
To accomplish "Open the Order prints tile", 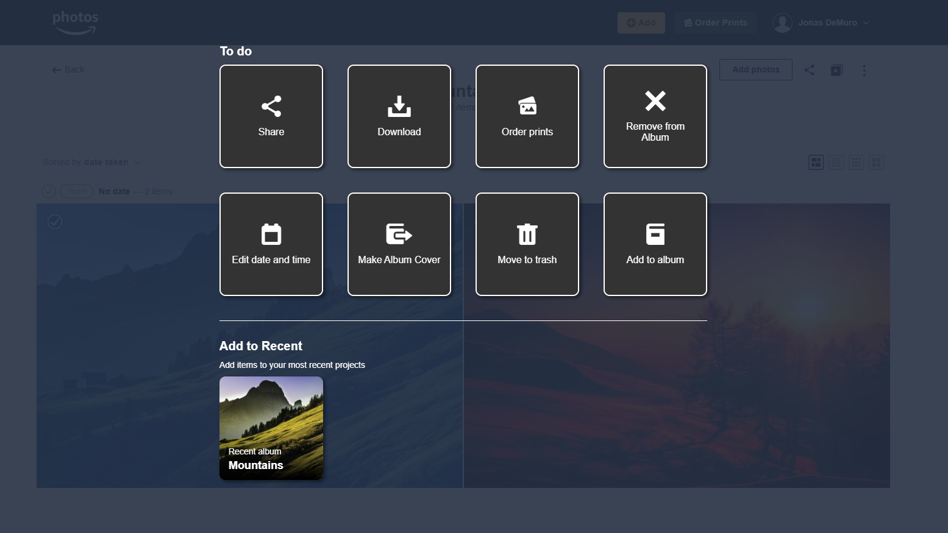I will (x=527, y=116).
